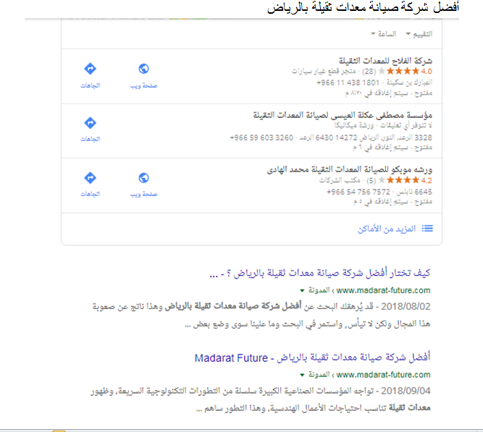Click the heading أفضل شركة صيانة معدات ثقيلة بالرياض
483x432 pixels.
tap(363, 7)
